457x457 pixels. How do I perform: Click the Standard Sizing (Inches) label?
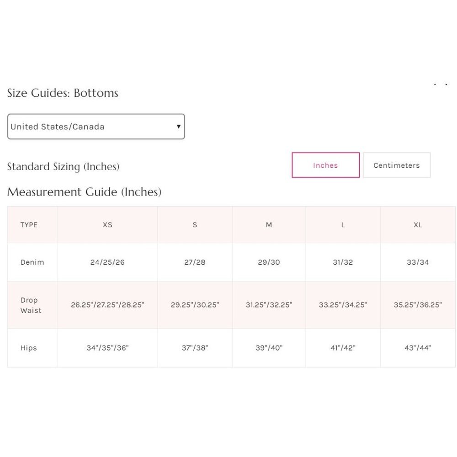coord(63,167)
